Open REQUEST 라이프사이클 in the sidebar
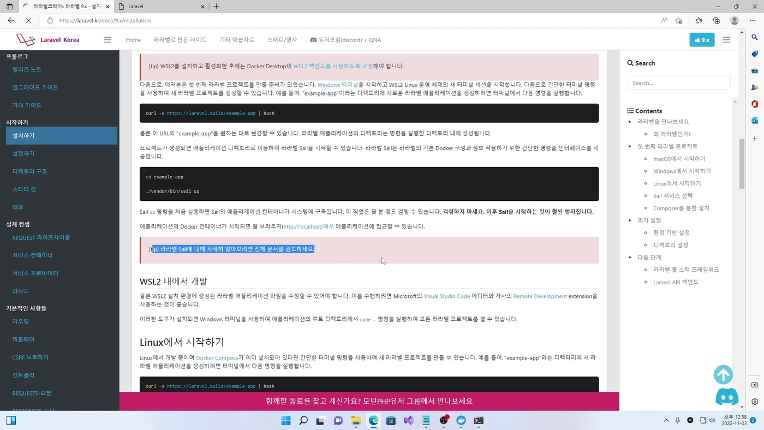Image resolution: width=764 pixels, height=430 pixels. click(41, 237)
